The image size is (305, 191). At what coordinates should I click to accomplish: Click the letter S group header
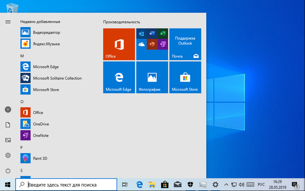tap(21, 170)
